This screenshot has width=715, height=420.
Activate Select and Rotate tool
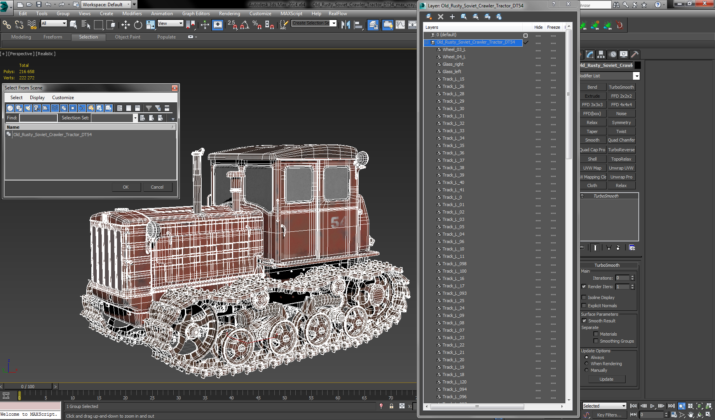(138, 25)
